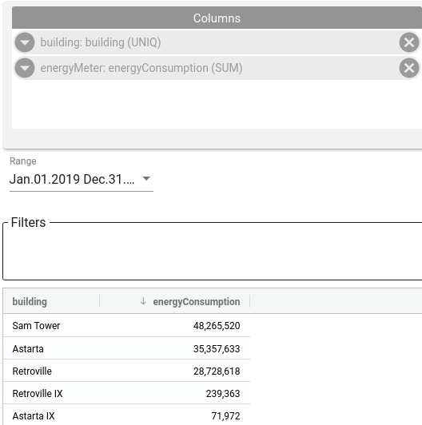Select the Astarta IX row

[126, 415]
